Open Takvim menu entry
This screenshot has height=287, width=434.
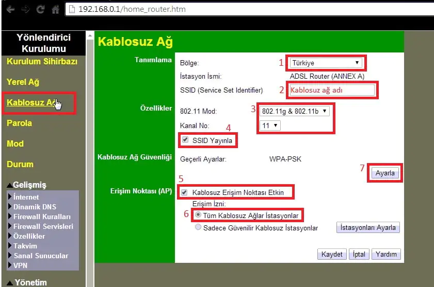(x=25, y=246)
